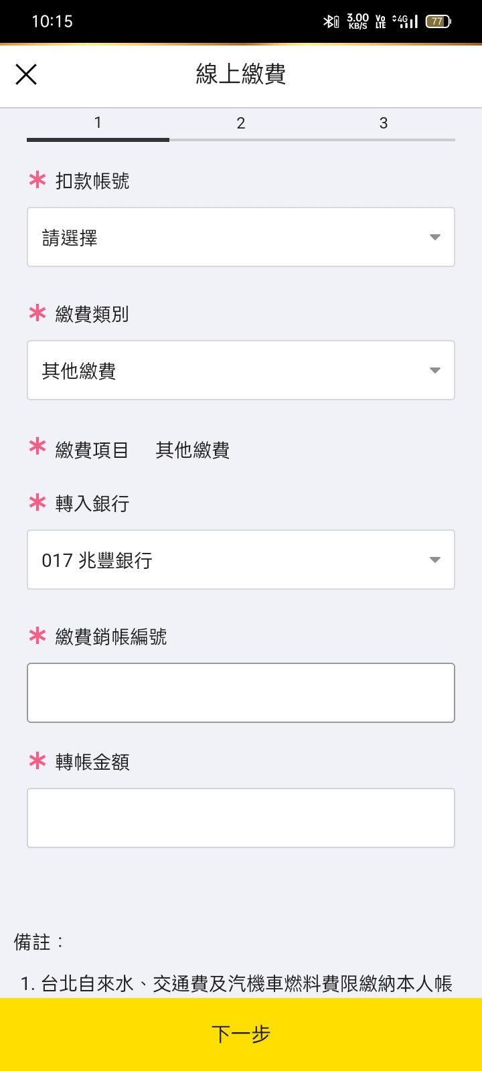Tap the battery indicator icon
The height and width of the screenshot is (1071, 482).
coord(438,21)
